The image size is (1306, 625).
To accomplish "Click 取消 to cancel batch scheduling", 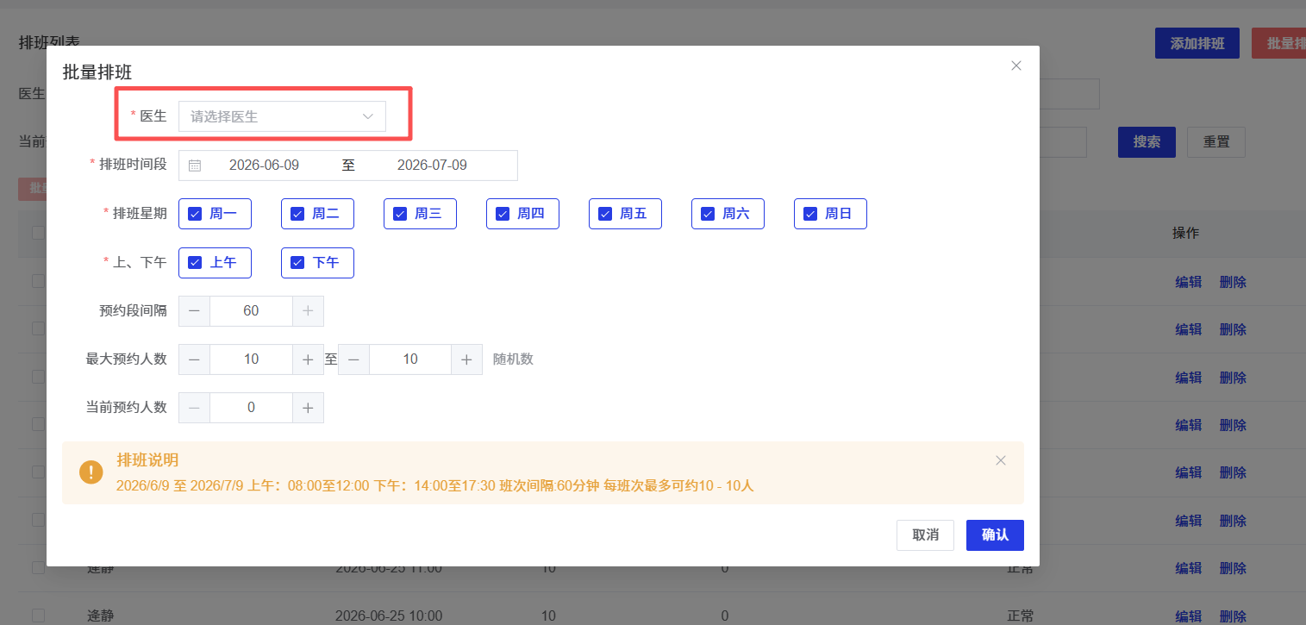I will click(925, 535).
